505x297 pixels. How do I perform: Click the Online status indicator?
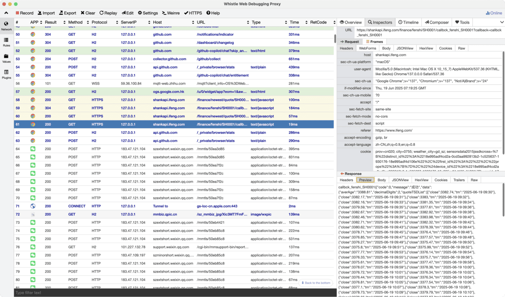click(x=494, y=13)
